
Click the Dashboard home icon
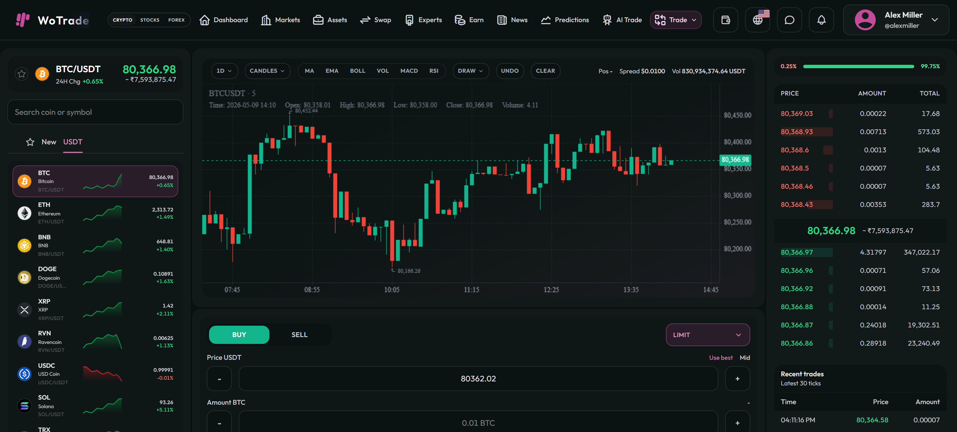204,20
